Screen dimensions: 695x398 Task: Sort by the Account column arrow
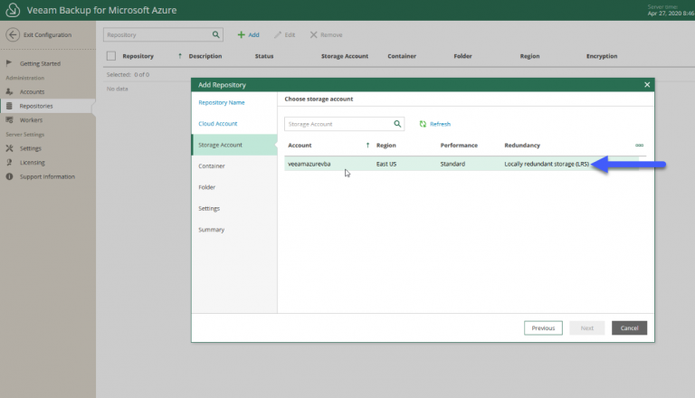point(367,146)
